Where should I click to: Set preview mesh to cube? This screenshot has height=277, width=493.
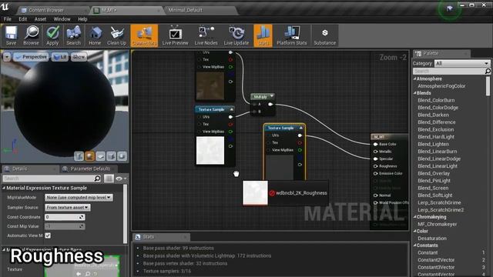111,155
